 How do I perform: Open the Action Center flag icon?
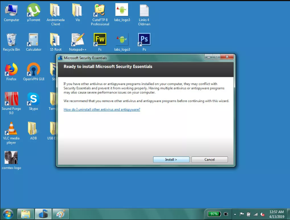[242, 214]
